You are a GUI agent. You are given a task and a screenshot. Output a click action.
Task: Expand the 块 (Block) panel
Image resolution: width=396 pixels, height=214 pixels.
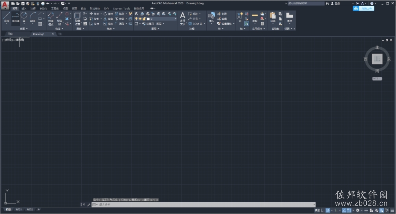(x=221, y=29)
